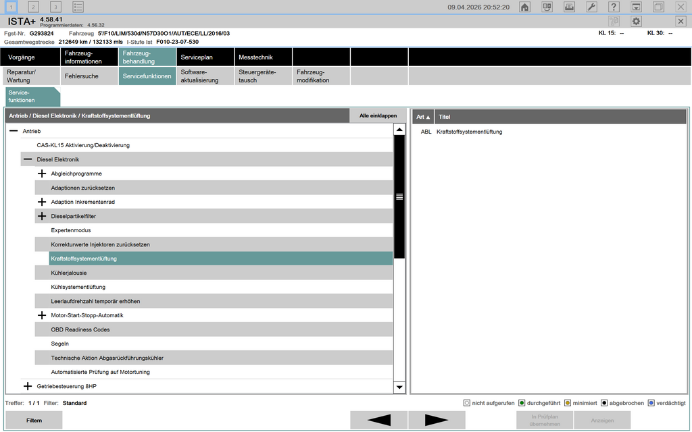Image resolution: width=692 pixels, height=432 pixels.
Task: Switch to session 2 box
Action: [34, 7]
